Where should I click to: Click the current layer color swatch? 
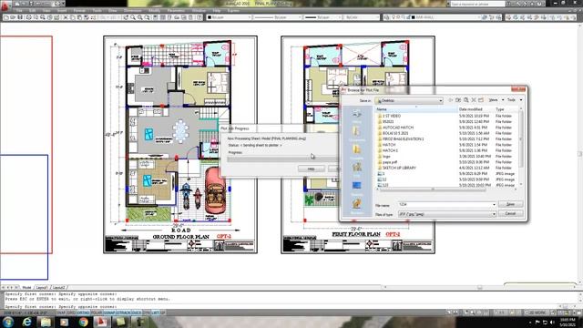pos(413,17)
